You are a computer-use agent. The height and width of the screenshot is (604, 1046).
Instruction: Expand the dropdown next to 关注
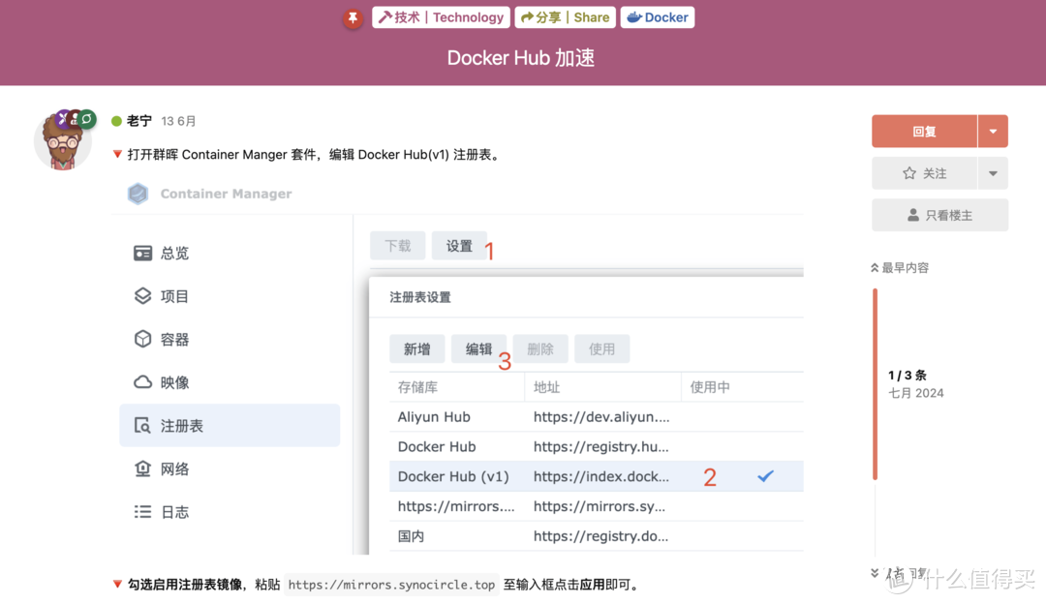coord(994,172)
